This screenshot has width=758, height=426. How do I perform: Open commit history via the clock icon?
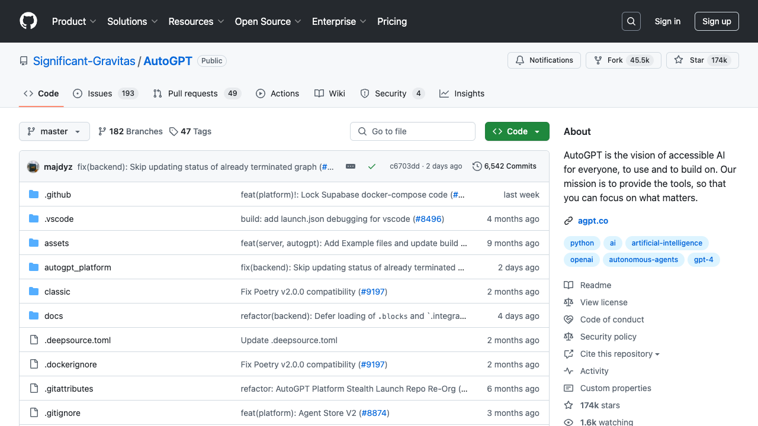coord(477,166)
